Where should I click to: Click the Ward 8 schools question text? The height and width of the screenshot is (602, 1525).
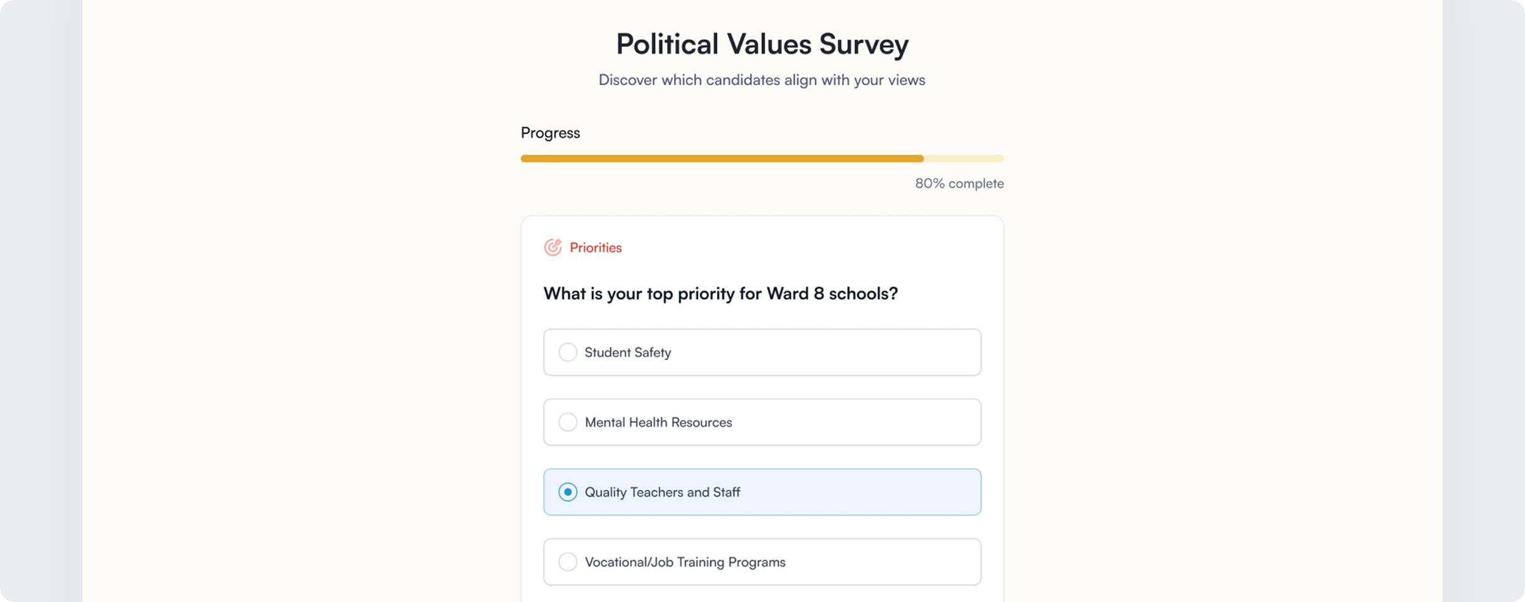coord(720,293)
